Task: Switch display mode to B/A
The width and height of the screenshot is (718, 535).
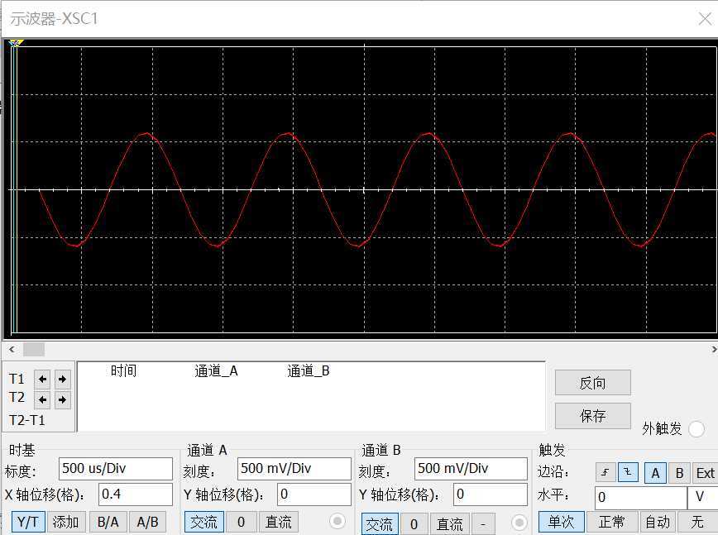Action: (x=108, y=522)
